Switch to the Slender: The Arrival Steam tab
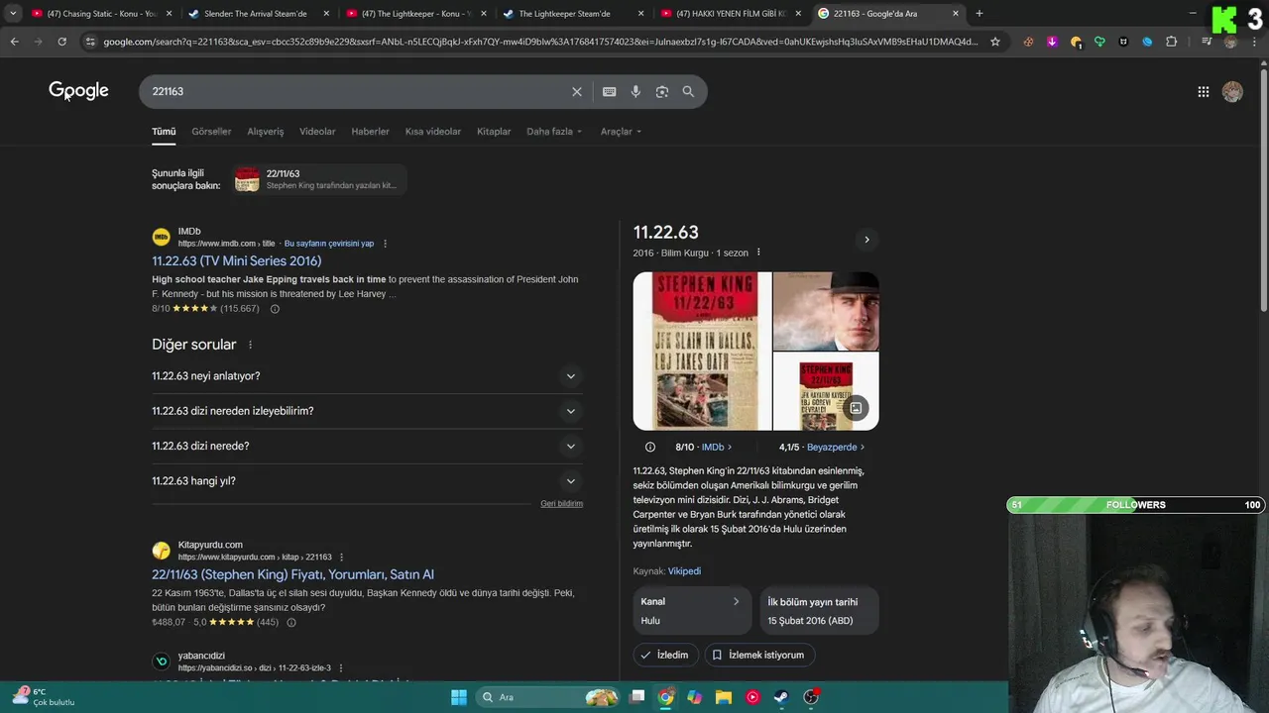This screenshot has width=1269, height=713. pos(257,14)
